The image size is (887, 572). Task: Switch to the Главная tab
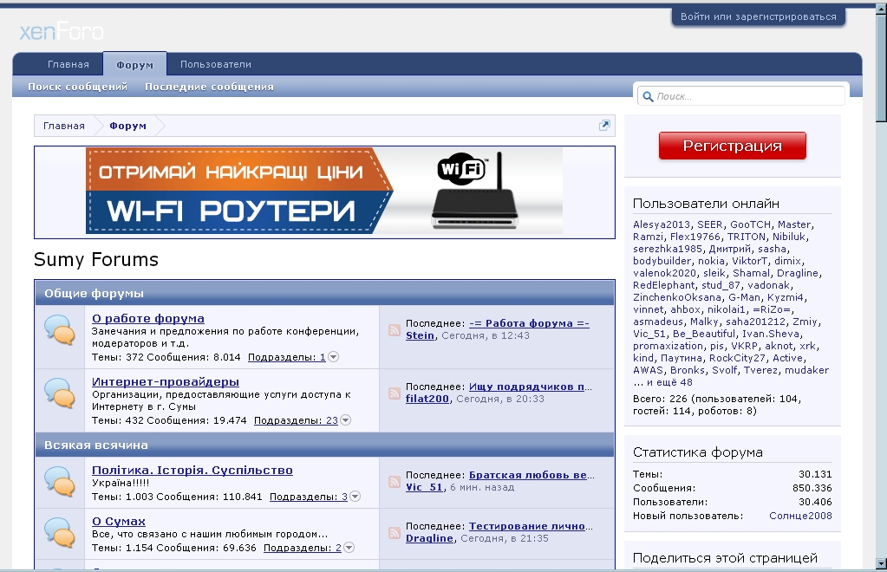pos(68,64)
